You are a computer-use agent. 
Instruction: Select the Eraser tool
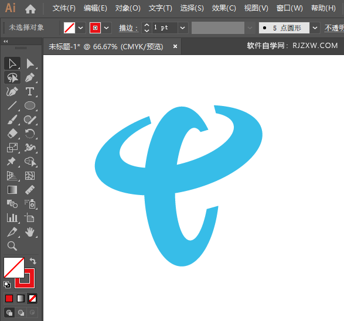point(12,134)
